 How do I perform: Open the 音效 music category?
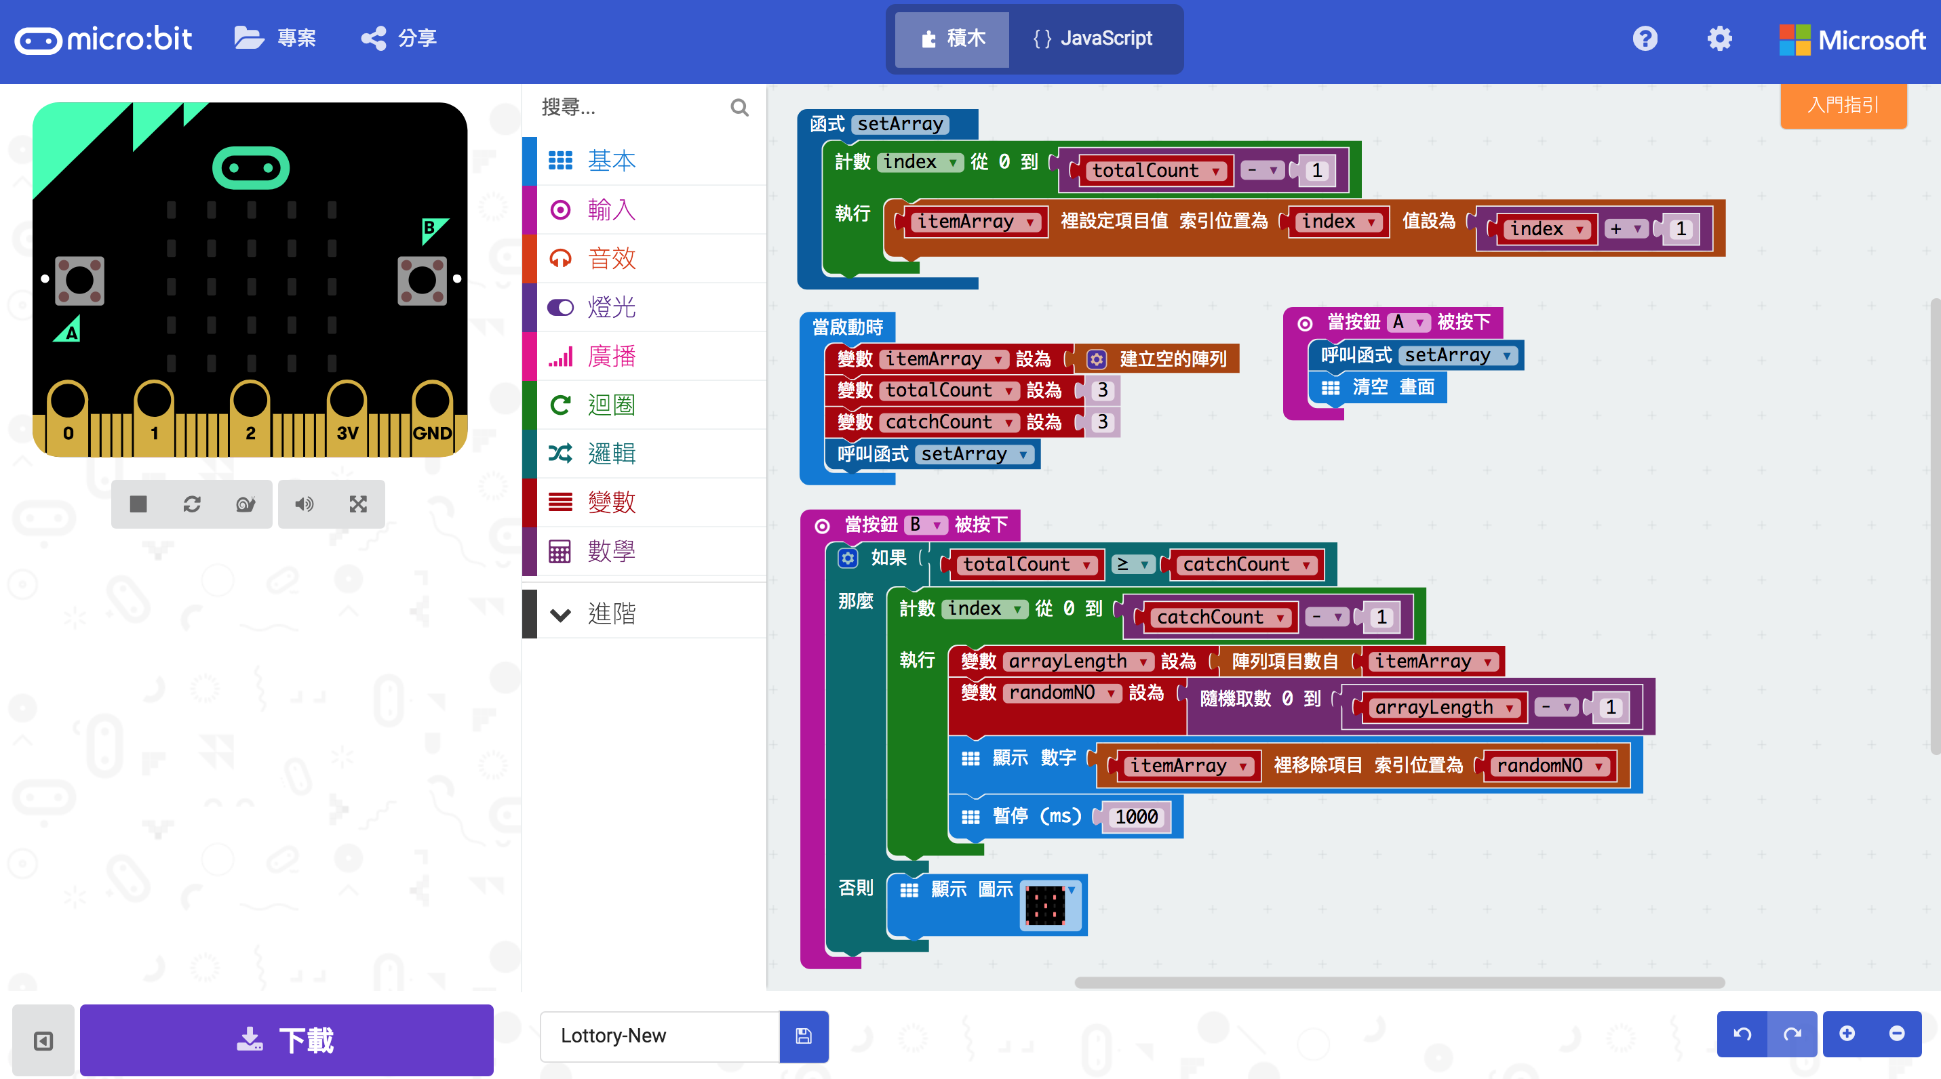645,258
